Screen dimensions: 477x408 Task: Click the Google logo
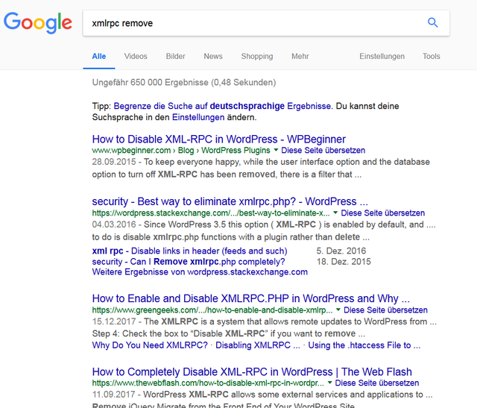pyautogui.click(x=38, y=23)
